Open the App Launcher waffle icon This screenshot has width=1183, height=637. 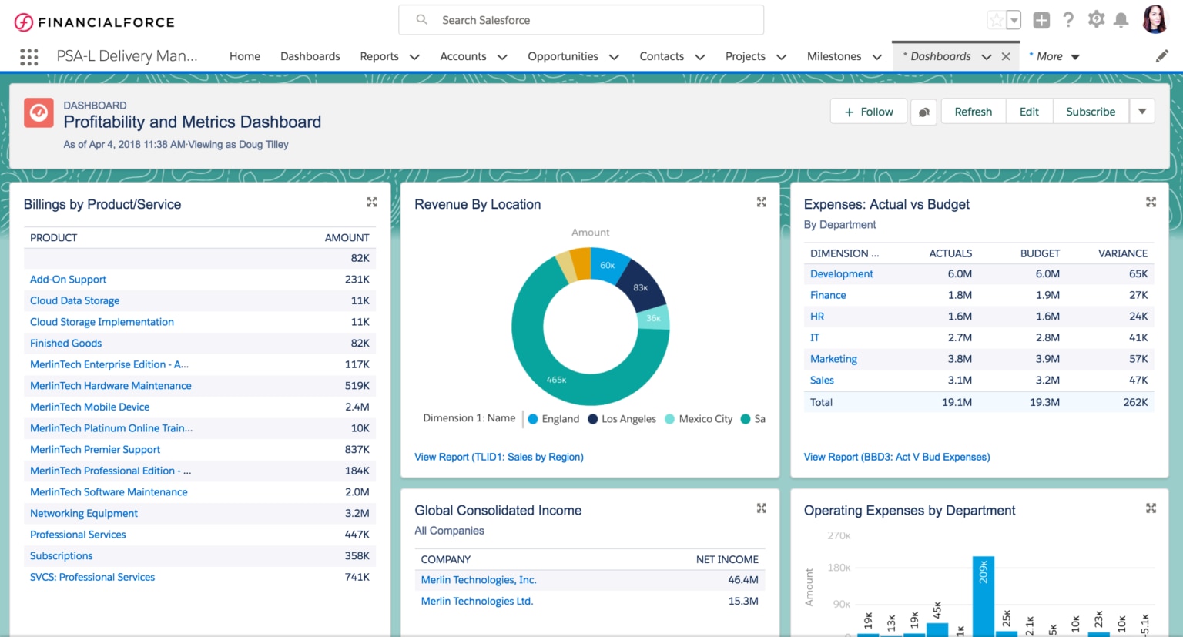(28, 56)
